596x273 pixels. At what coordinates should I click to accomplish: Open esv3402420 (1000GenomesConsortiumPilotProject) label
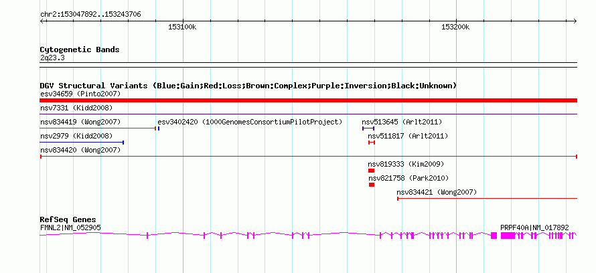(x=250, y=122)
